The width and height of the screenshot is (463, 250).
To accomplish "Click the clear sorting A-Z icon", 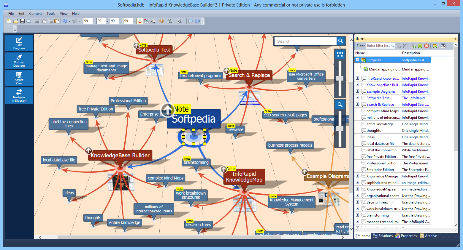I will pos(405,46).
